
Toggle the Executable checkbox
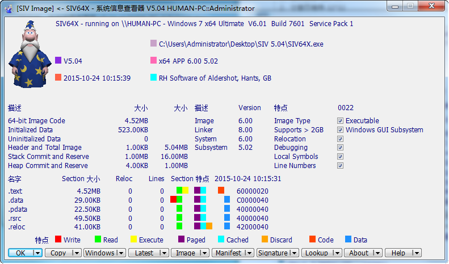[x=340, y=121]
